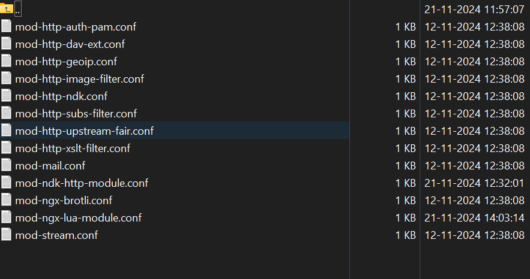Screen dimensions: 530x279
Task: Select the mod-http-xslt-filter.conf file
Action: [x=73, y=148]
